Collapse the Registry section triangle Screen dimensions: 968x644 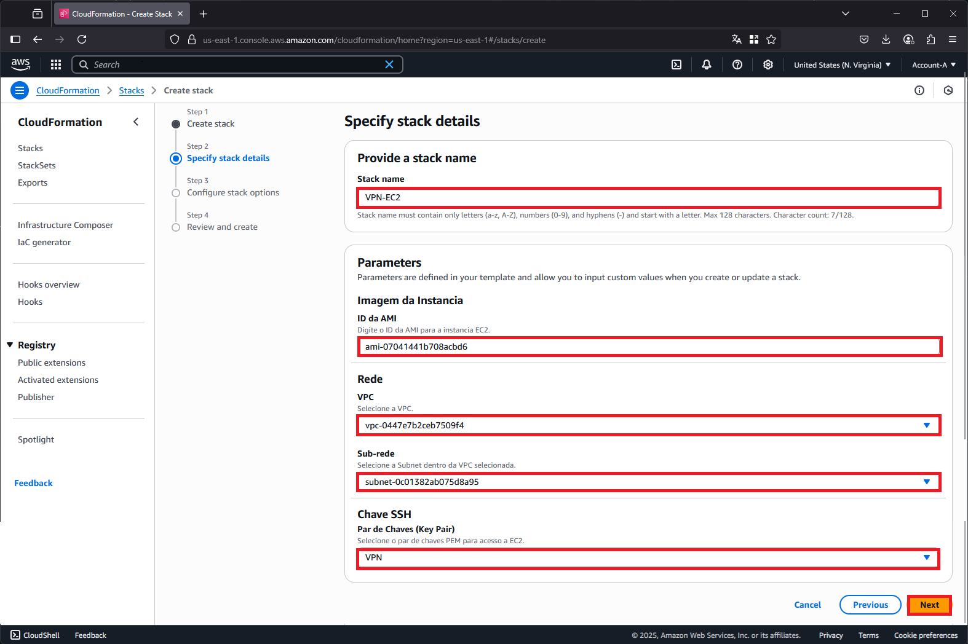(10, 345)
